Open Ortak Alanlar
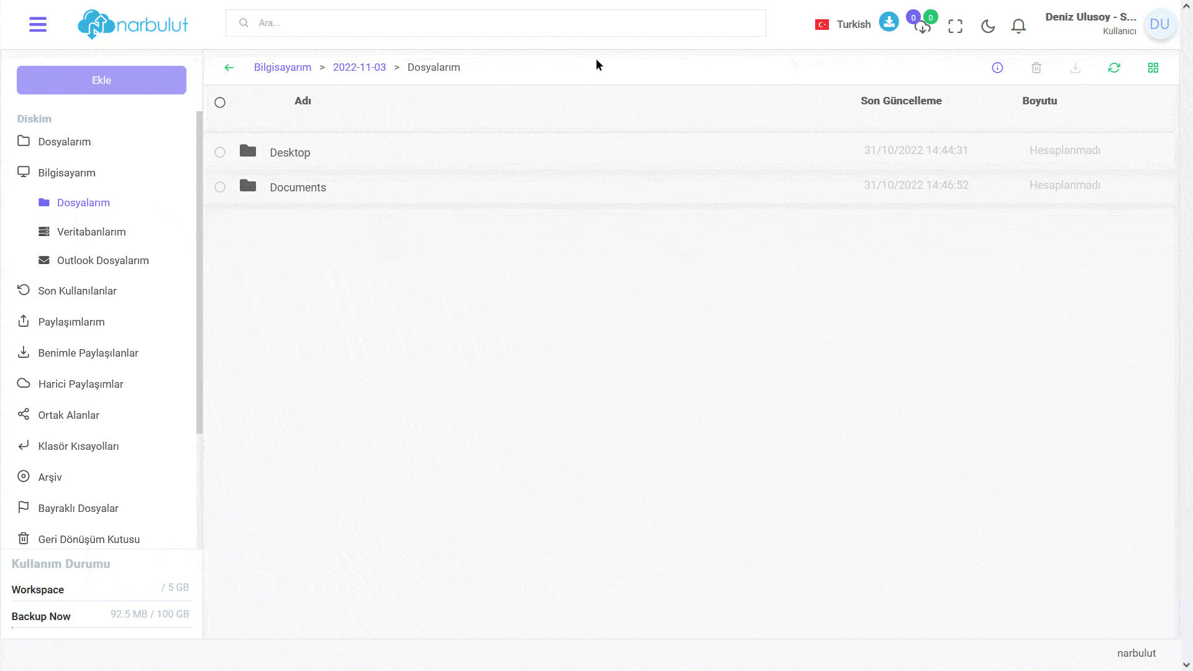This screenshot has width=1193, height=671. [x=68, y=415]
